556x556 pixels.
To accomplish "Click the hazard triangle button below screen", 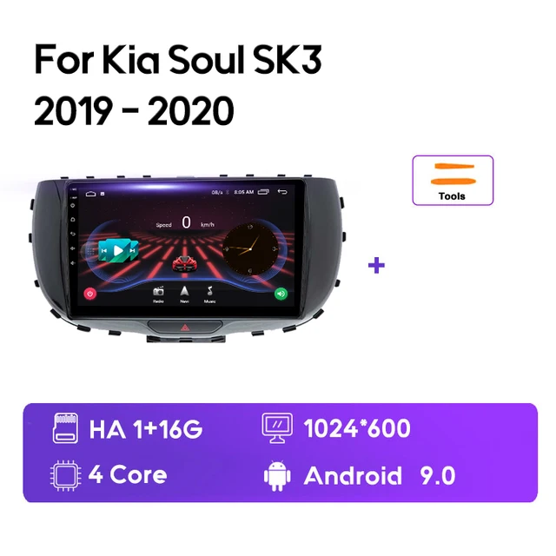I will point(185,328).
